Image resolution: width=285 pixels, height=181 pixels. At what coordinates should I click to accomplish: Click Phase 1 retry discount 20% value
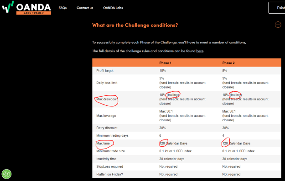pyautogui.click(x=162, y=128)
